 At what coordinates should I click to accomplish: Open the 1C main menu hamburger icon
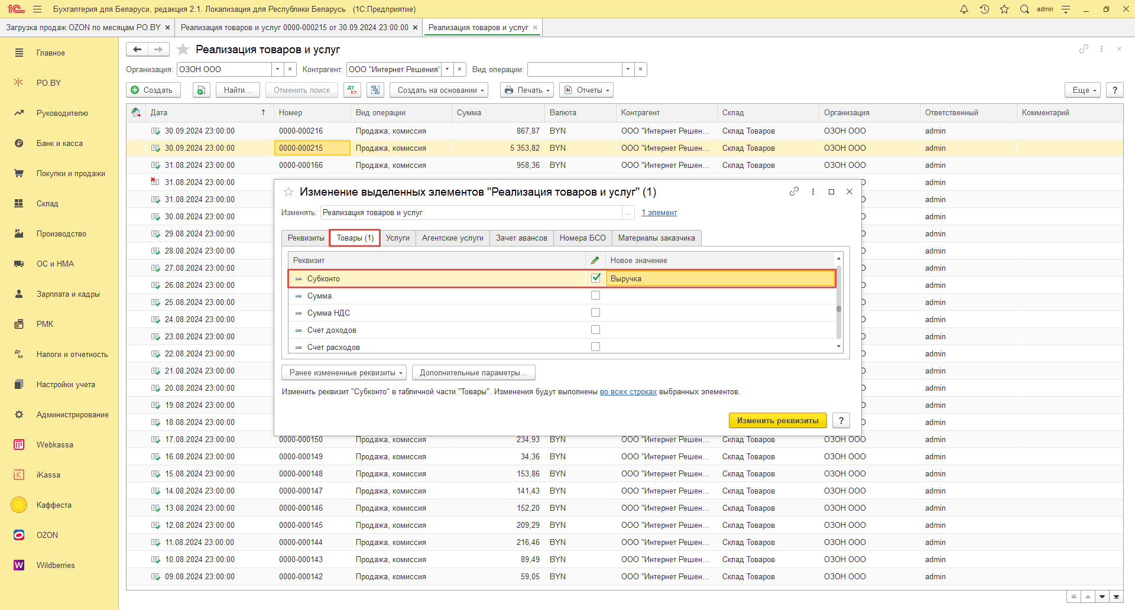pos(37,9)
